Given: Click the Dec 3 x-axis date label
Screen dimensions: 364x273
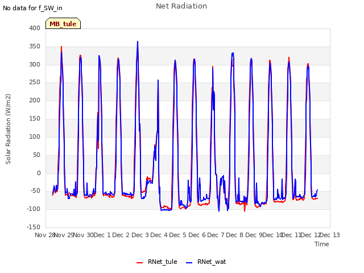Looking at the screenshot, I should click(x=140, y=235).
